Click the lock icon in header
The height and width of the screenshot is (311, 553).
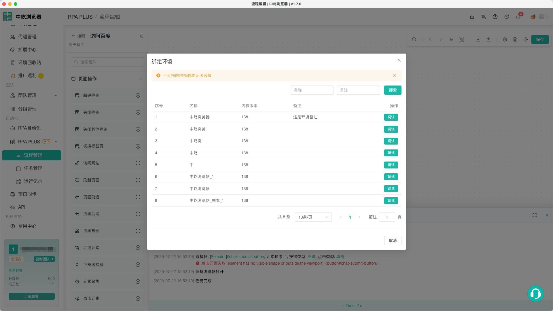coord(472,17)
